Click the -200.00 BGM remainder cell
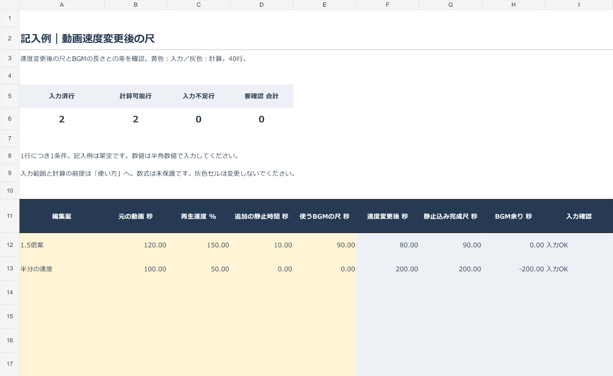 pos(513,269)
